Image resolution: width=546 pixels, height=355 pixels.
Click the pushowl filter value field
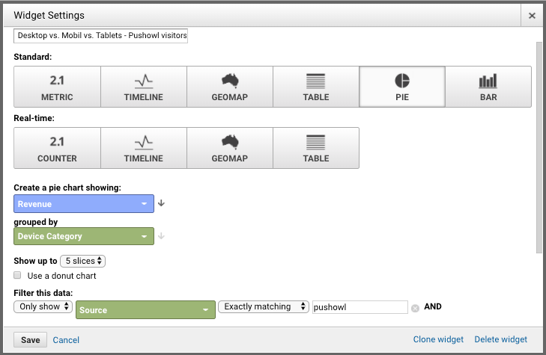(360, 307)
